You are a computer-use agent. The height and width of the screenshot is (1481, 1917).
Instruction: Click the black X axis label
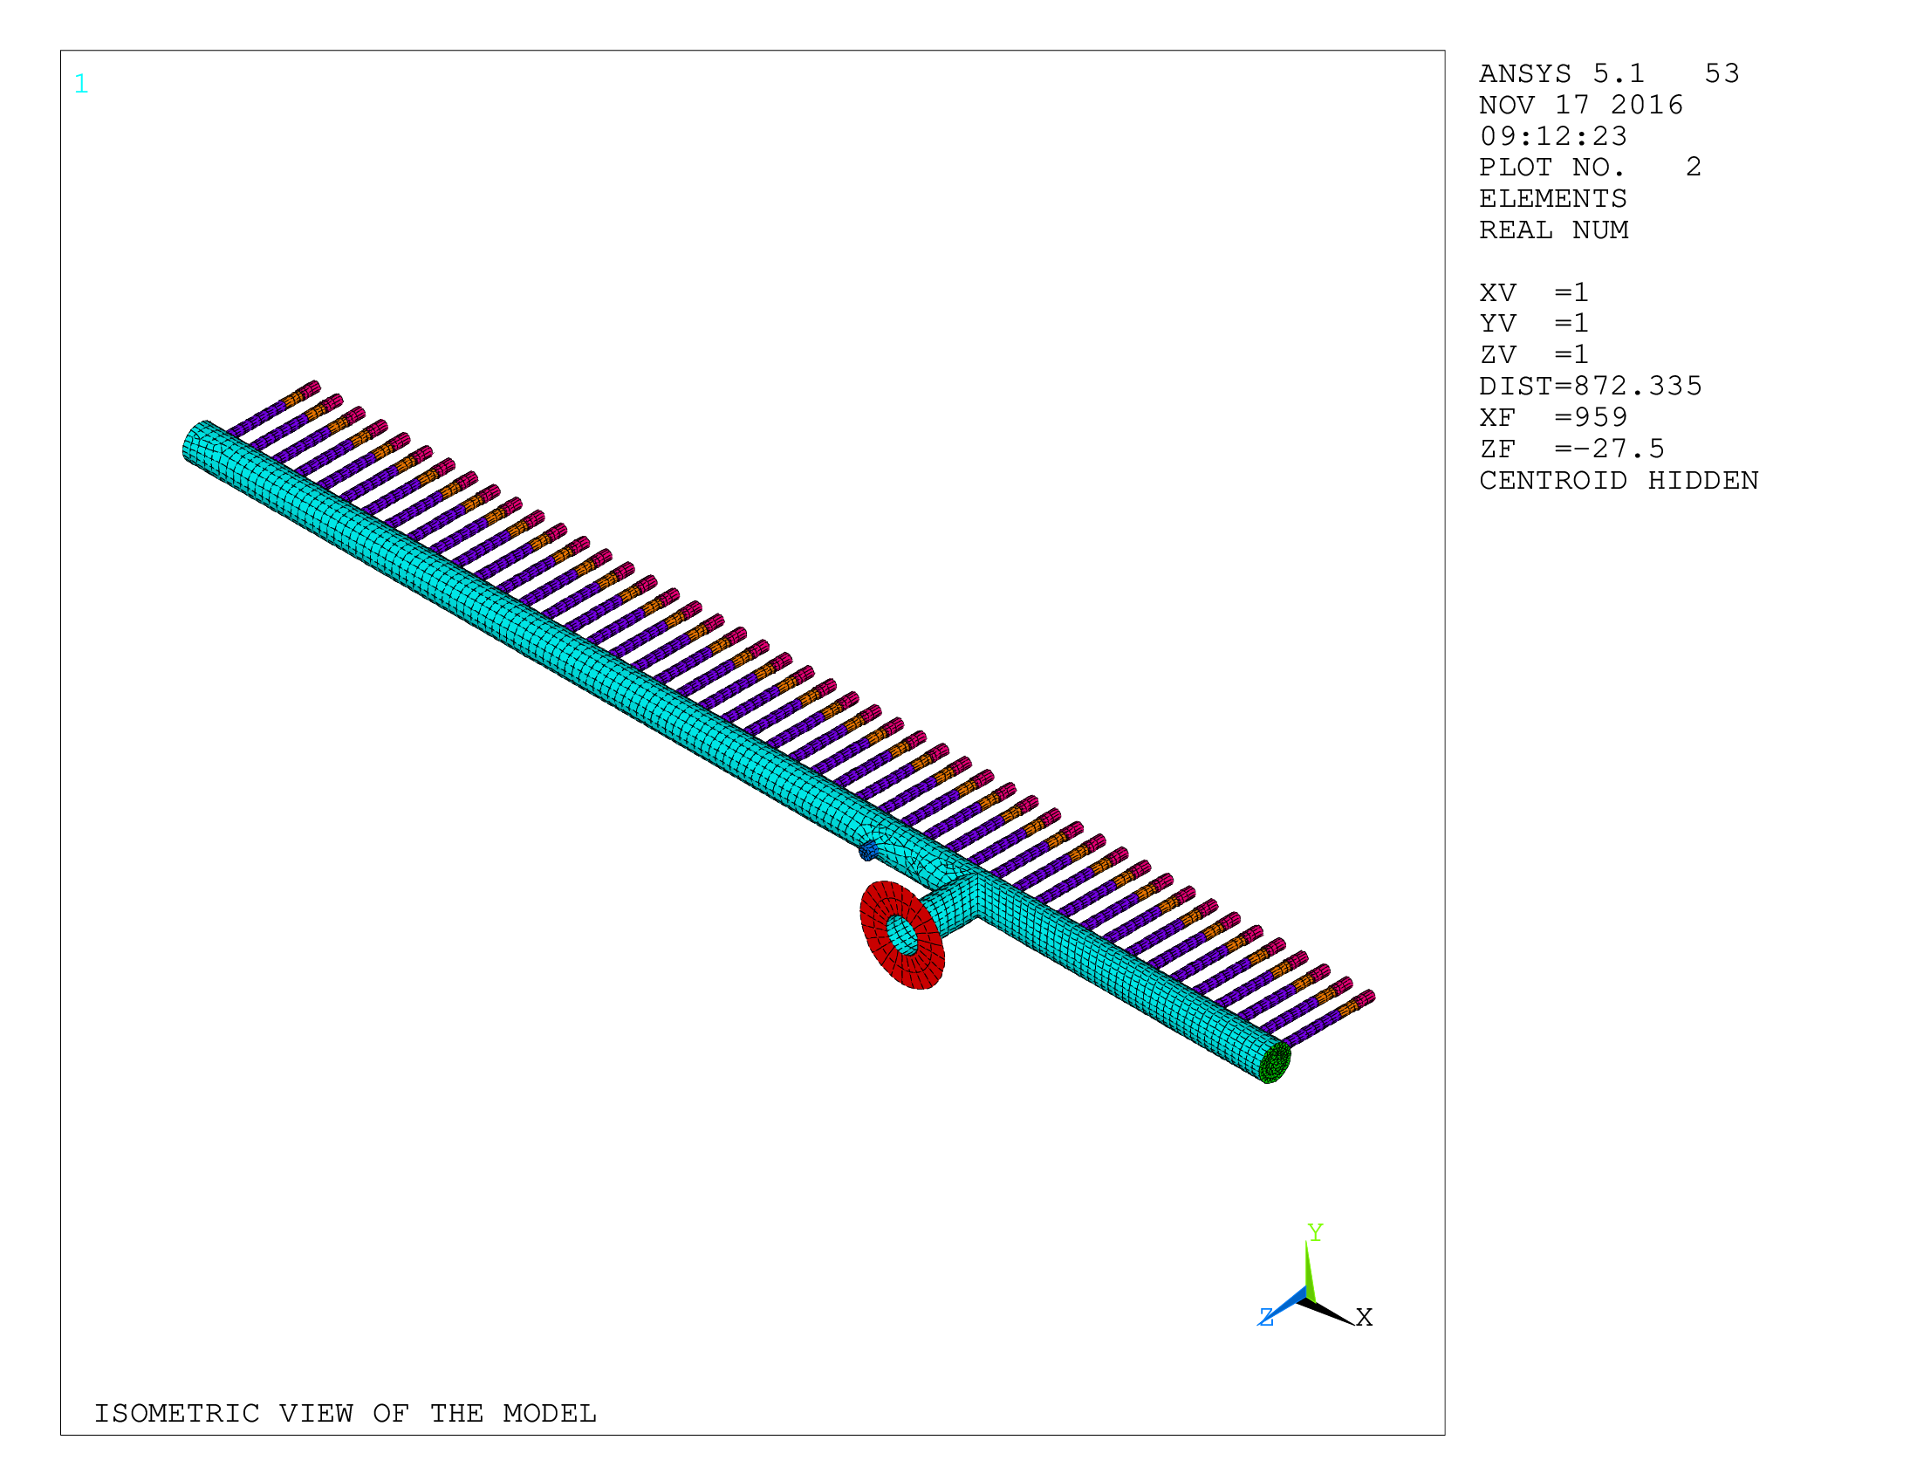point(1364,1317)
